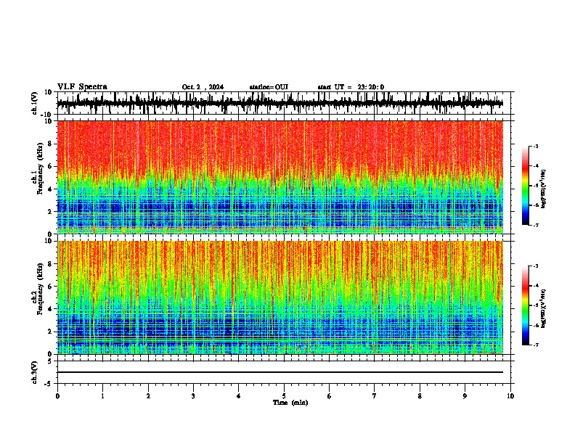Click the time axis tick label '7'

click(x=375, y=396)
